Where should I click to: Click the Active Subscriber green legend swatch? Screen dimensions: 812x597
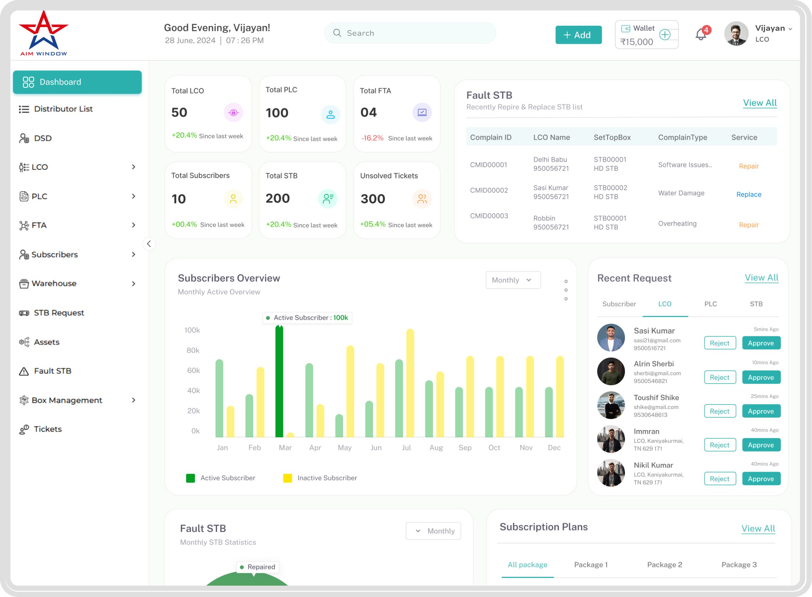click(x=190, y=478)
